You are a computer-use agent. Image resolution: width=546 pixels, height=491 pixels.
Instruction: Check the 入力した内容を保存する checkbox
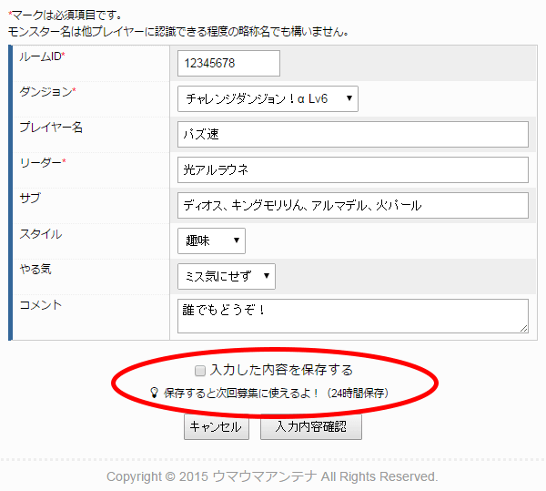(x=200, y=371)
